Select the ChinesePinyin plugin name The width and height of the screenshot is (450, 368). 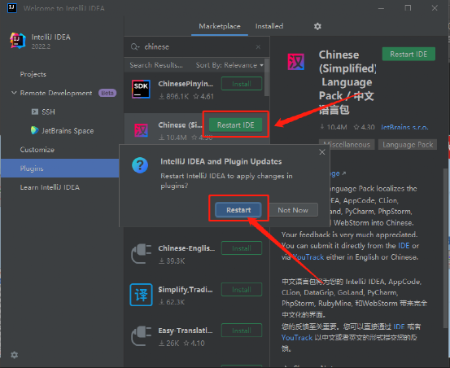click(x=186, y=84)
